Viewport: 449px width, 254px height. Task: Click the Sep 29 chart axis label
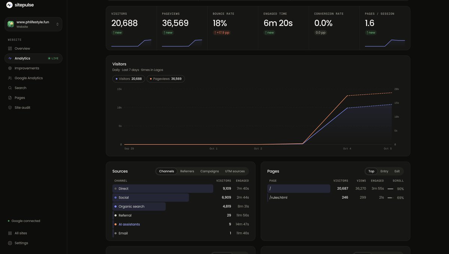pos(129,149)
